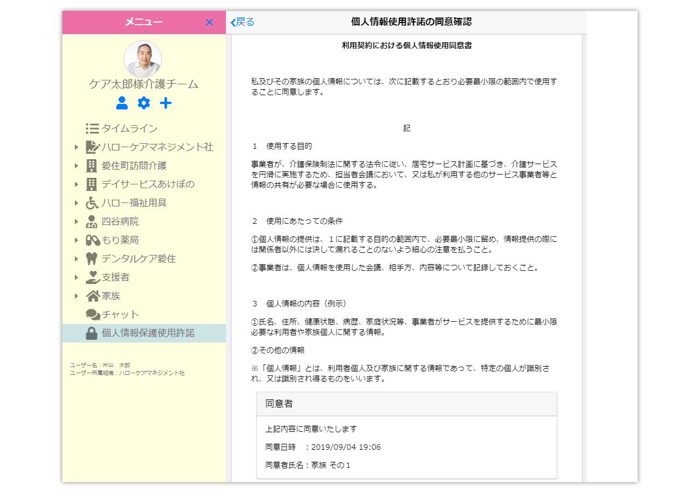Go back using the 戻る link

242,22
